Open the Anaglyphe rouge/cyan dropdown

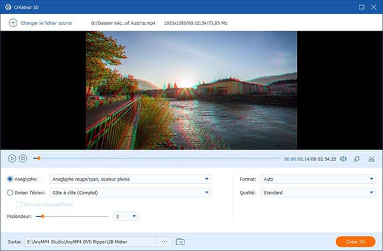(x=130, y=179)
